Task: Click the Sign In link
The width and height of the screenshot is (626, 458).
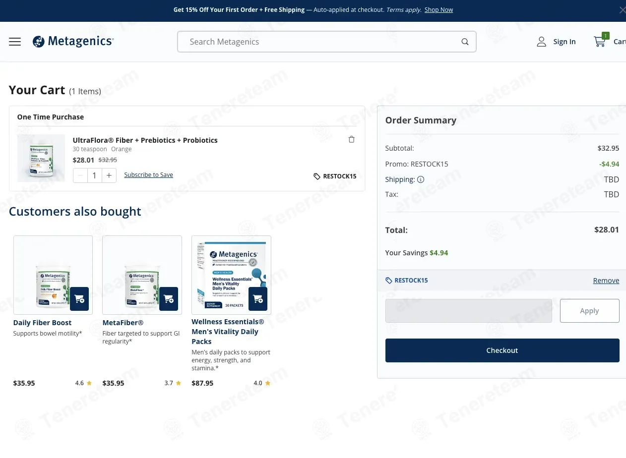Action: click(564, 42)
